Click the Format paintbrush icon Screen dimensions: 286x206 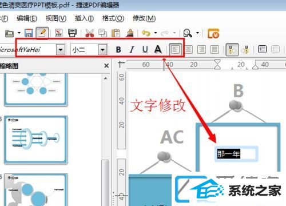click(129, 33)
